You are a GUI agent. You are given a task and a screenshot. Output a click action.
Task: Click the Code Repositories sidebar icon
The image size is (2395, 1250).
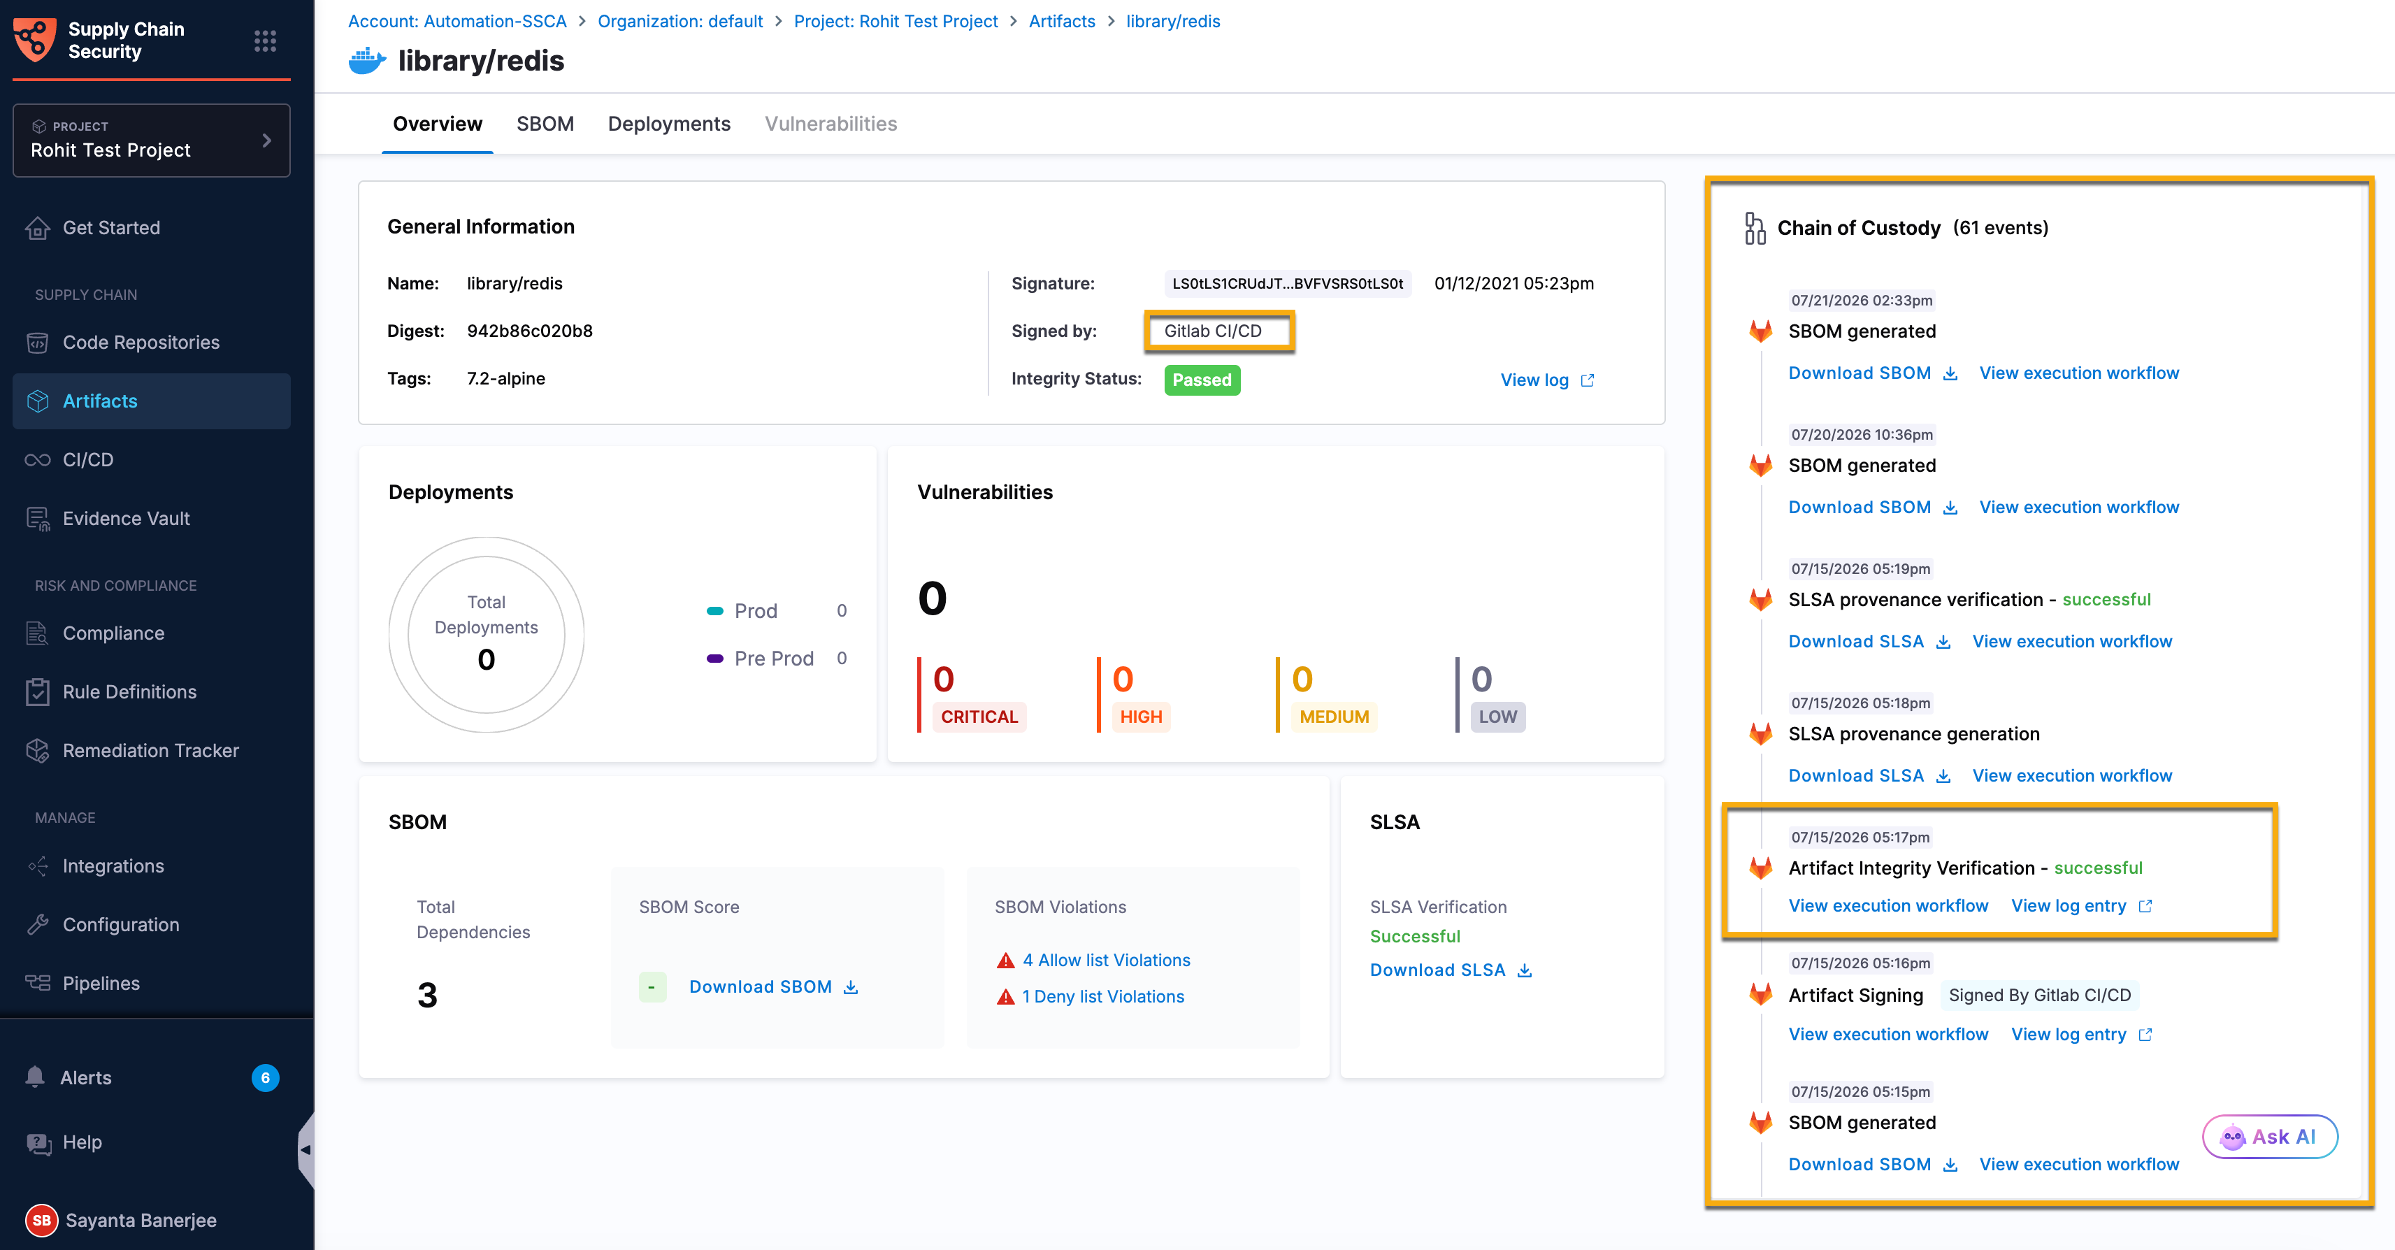point(37,343)
